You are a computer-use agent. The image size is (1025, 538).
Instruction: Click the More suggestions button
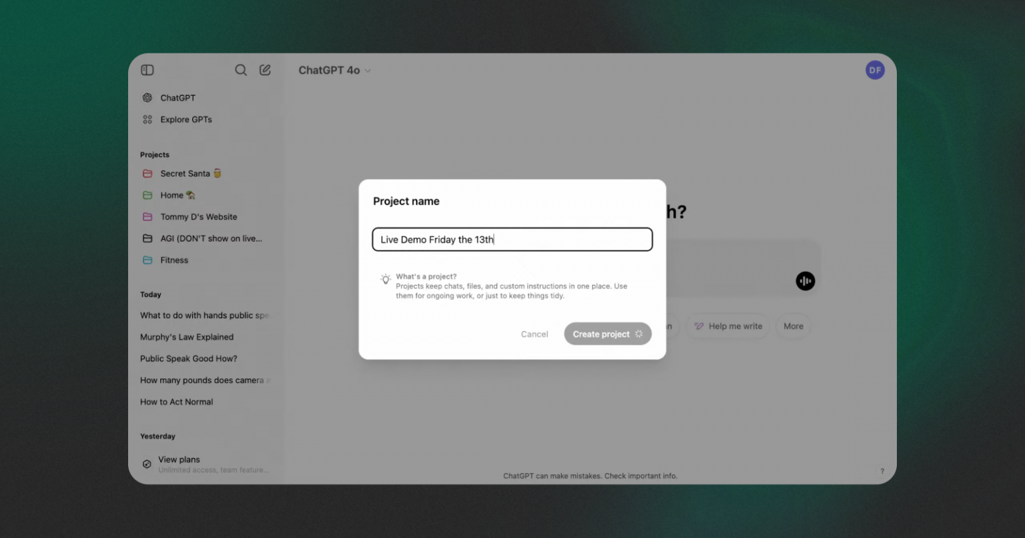(793, 326)
